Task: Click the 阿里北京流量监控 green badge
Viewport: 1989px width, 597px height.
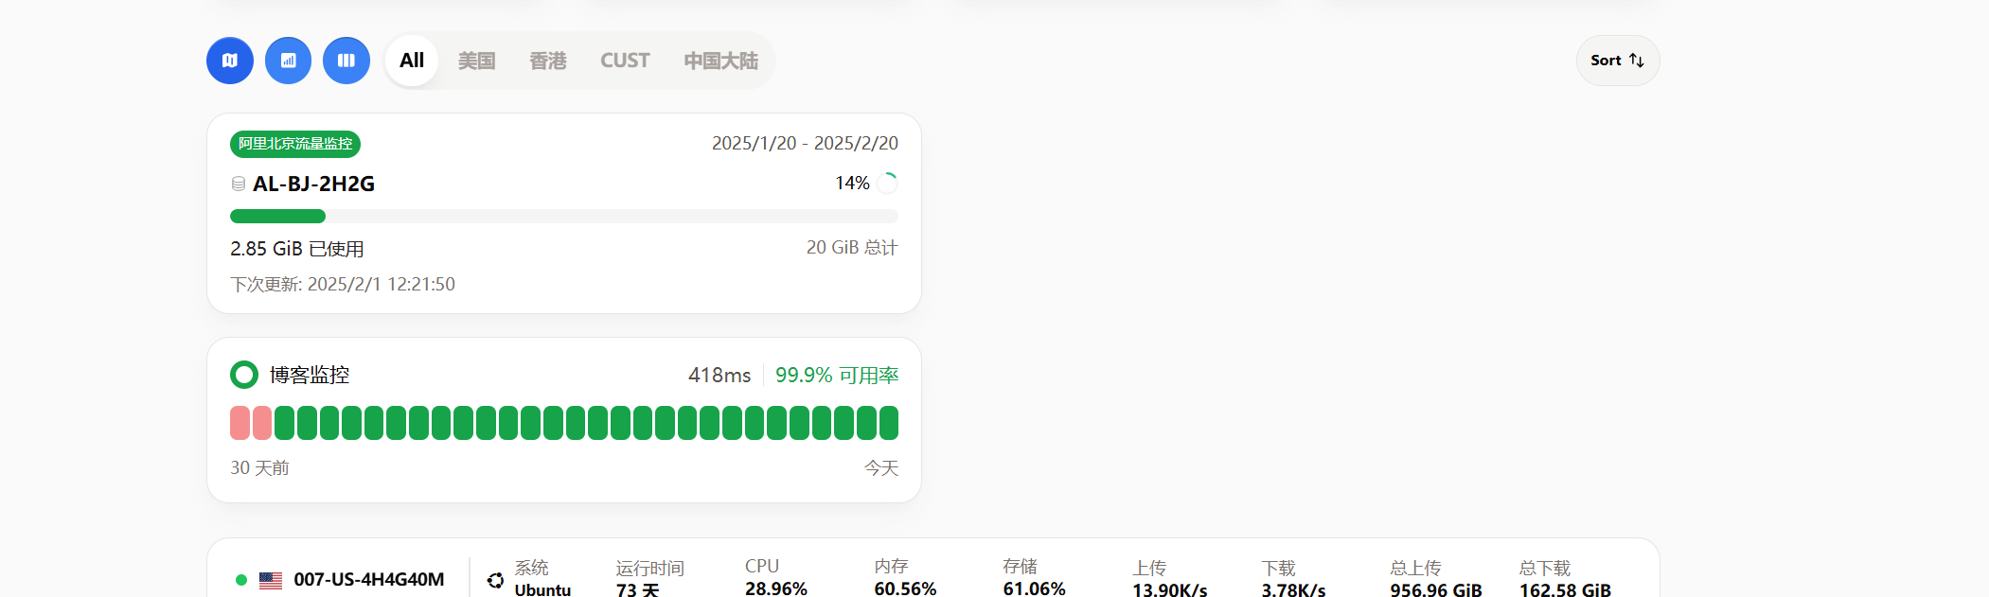Action: [x=295, y=144]
